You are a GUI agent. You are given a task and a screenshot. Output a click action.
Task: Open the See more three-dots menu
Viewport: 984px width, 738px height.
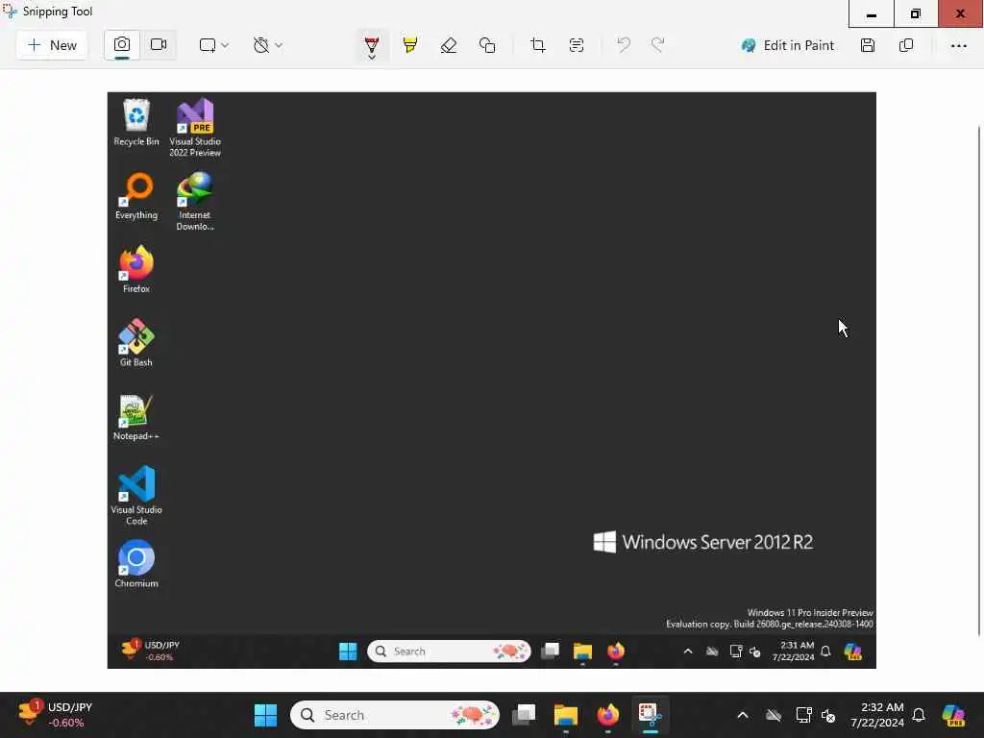958,45
